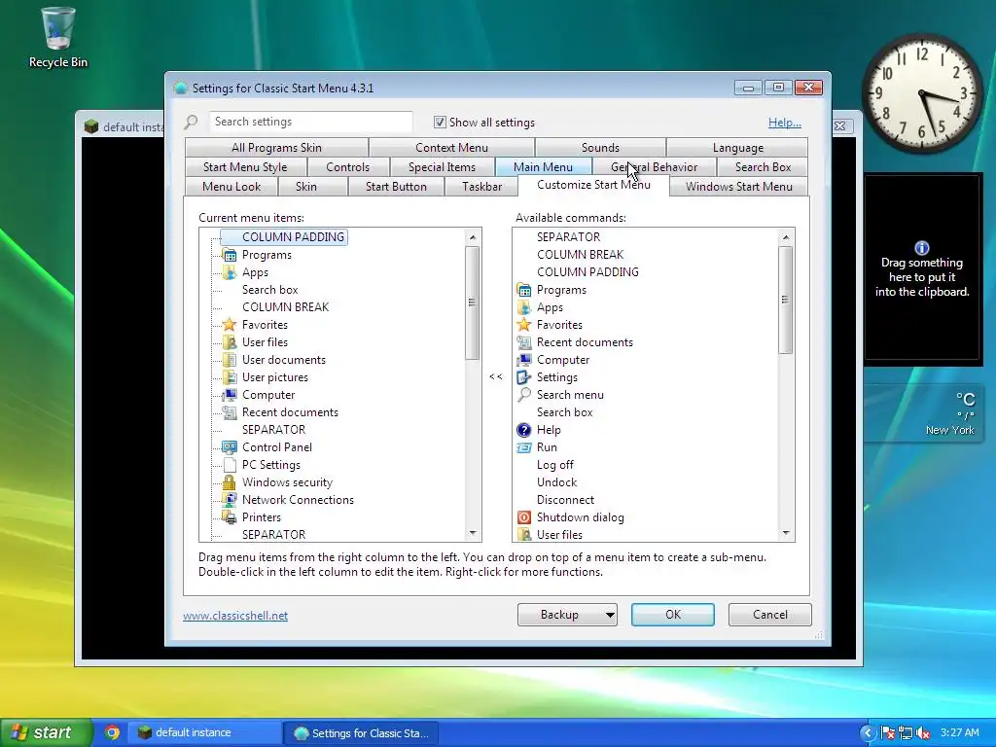Click the Printers icon in left list
This screenshot has width=996, height=747.
click(230, 517)
